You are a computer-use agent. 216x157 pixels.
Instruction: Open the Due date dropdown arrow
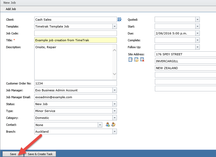pos(197,33)
